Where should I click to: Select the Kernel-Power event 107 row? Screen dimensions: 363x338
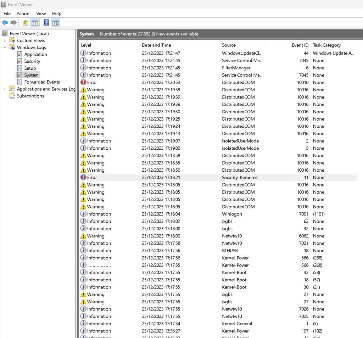tap(218, 331)
